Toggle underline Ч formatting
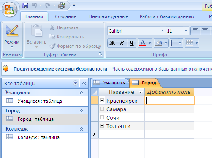This screenshot has width=212, height=158. [x=131, y=43]
